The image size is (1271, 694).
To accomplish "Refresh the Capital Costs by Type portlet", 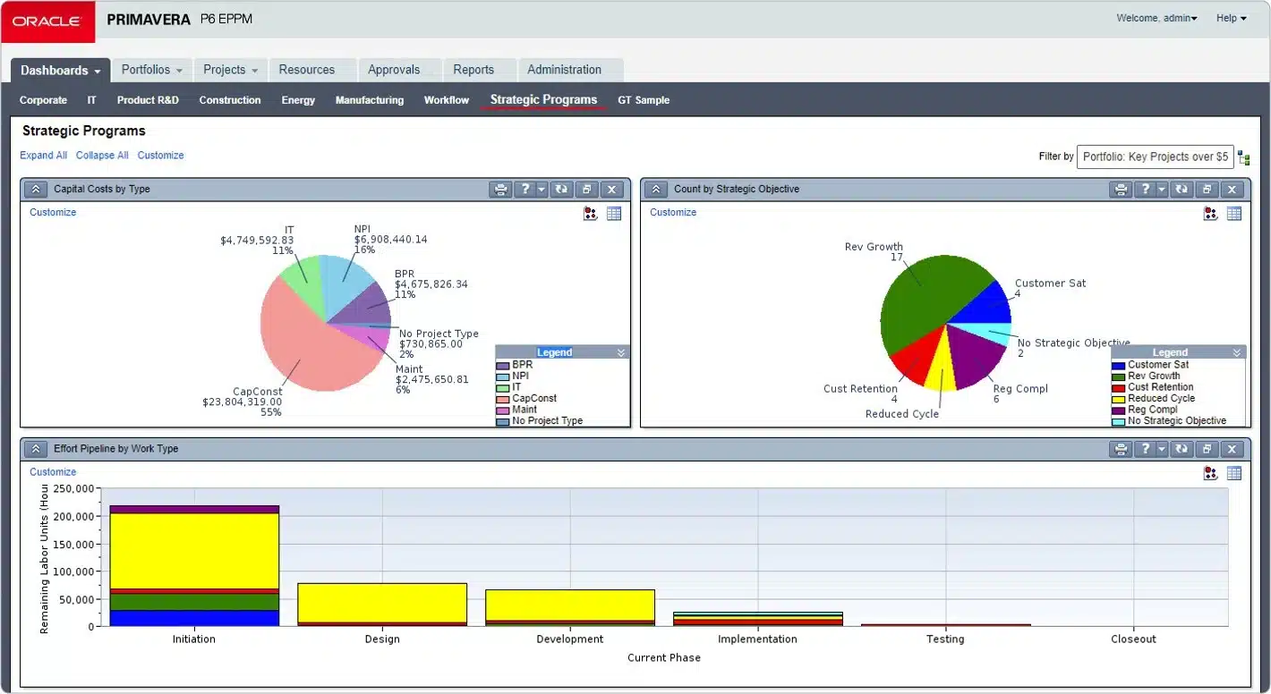I will click(x=561, y=190).
